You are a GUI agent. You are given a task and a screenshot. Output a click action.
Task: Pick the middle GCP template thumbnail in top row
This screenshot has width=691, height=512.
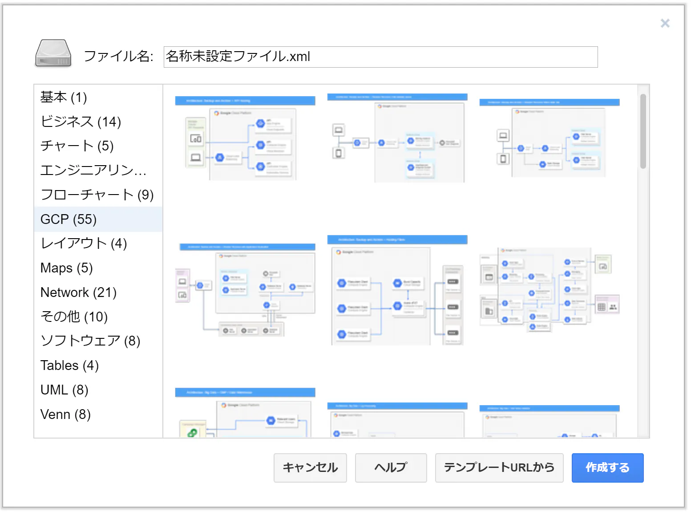tap(397, 138)
